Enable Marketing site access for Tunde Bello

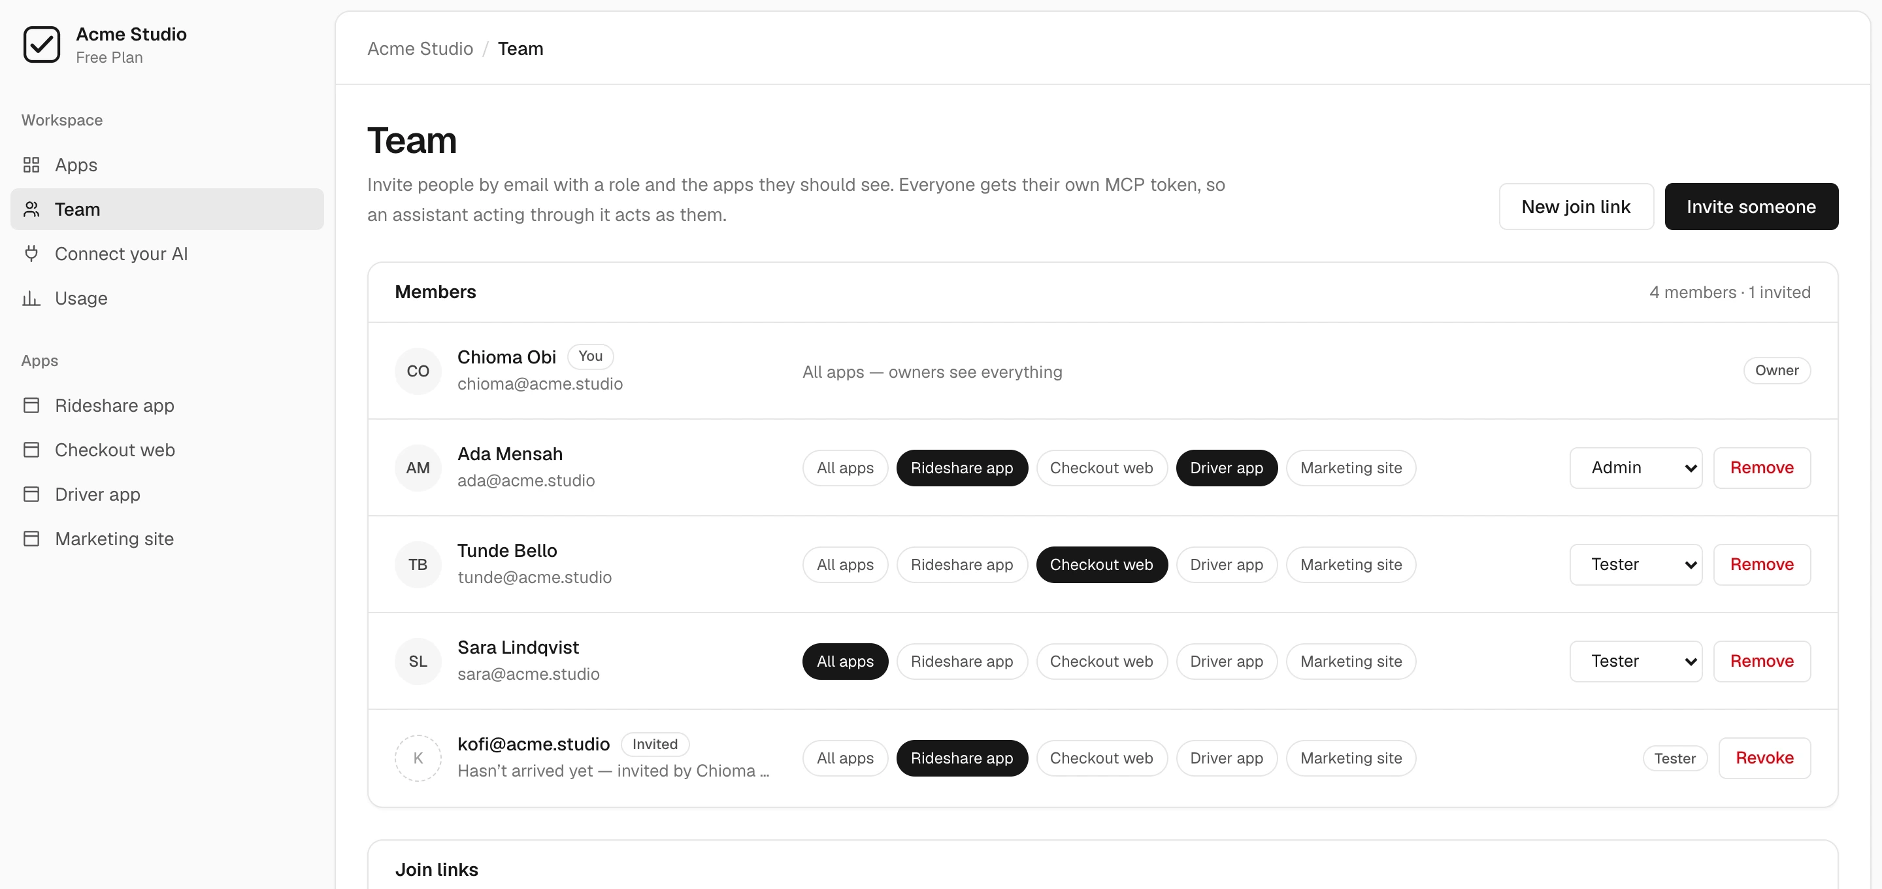point(1351,564)
